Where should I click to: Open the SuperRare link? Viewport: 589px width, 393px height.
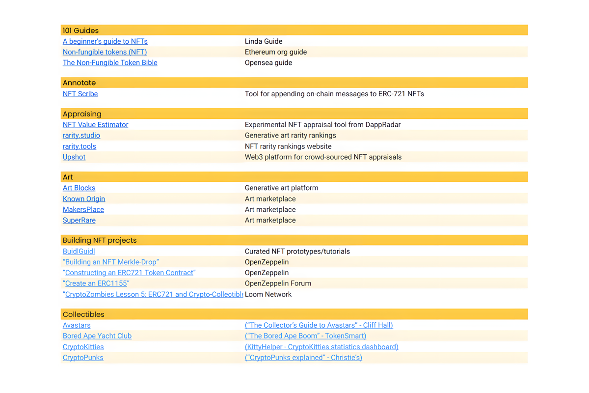[79, 221]
